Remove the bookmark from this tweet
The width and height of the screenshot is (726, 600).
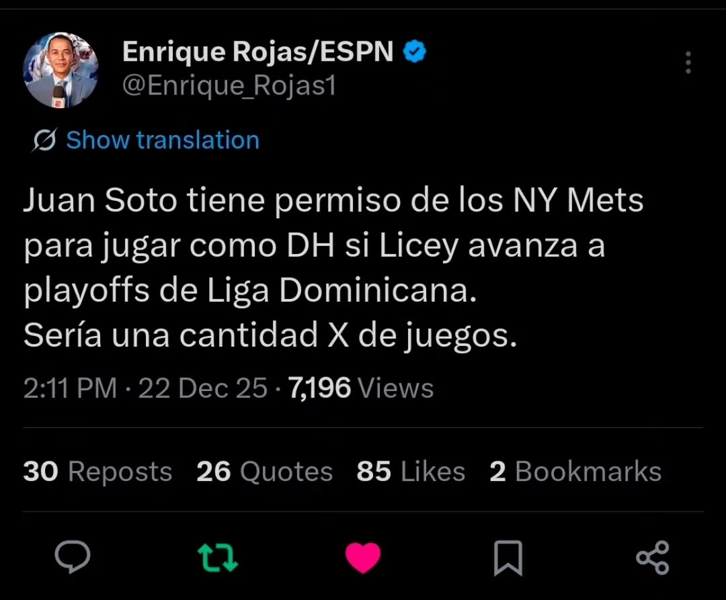(508, 556)
